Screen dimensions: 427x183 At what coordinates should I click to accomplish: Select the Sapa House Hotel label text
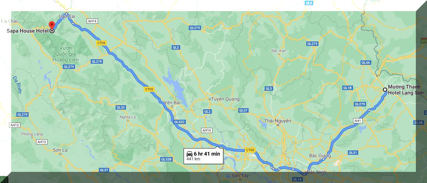coord(27,31)
